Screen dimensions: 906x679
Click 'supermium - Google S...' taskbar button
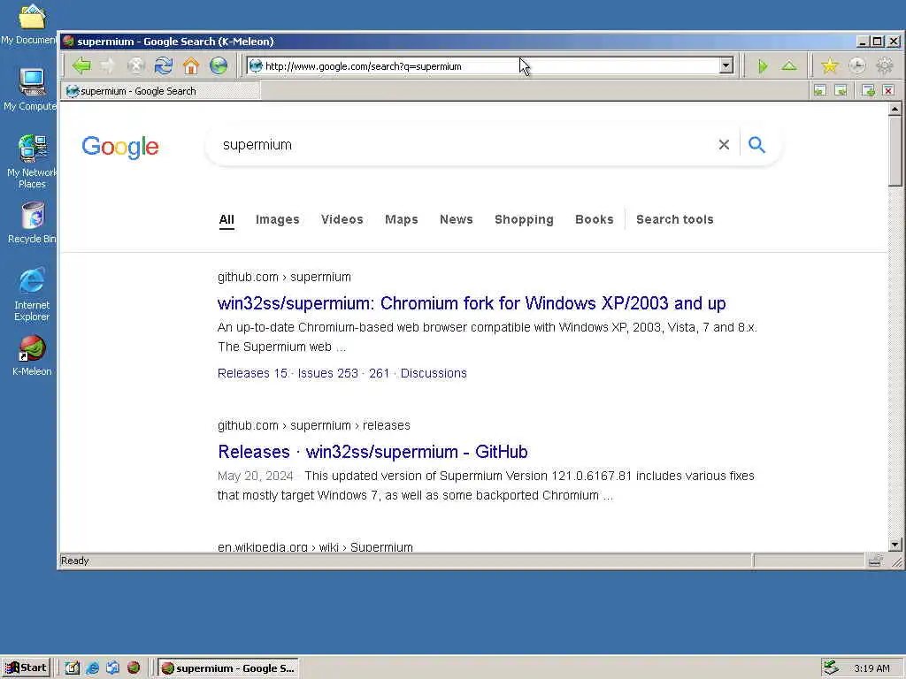pyautogui.click(x=228, y=668)
